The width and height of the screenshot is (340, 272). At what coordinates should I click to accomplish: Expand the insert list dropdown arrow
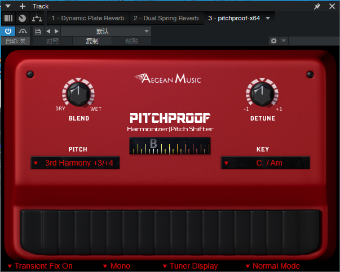click(x=268, y=18)
